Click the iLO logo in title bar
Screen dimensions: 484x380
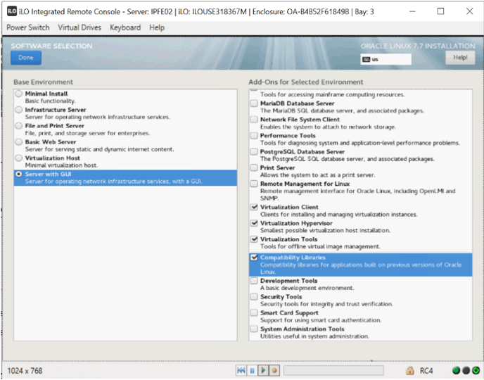[12, 11]
